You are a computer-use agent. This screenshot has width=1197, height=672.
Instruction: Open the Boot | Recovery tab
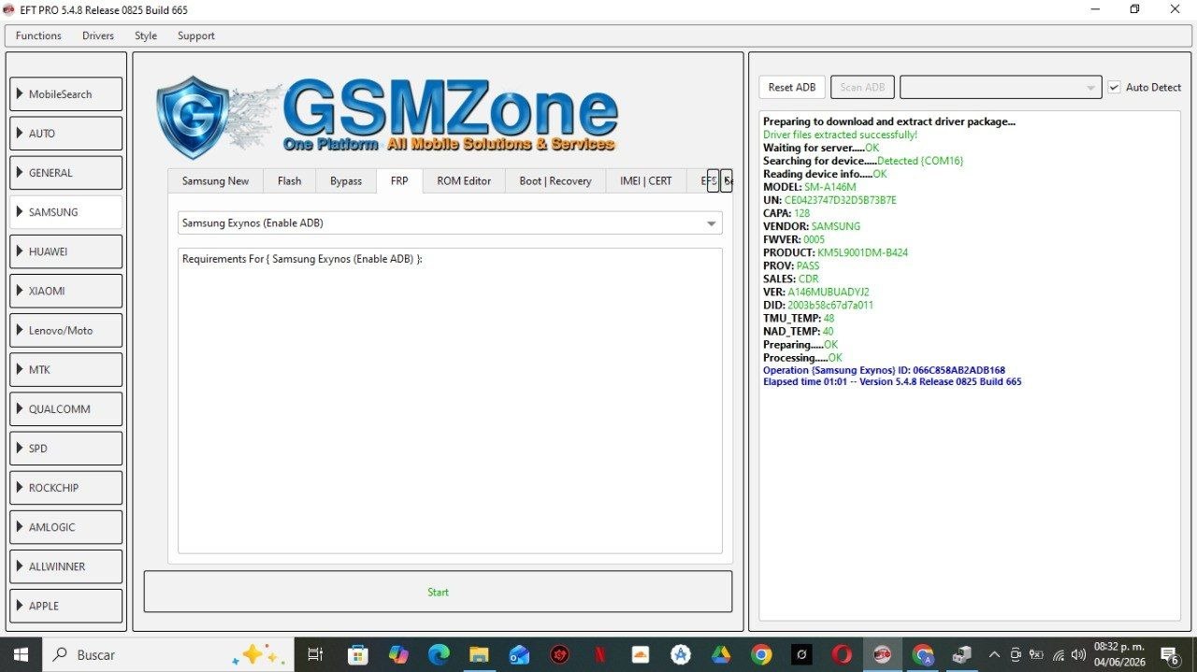[x=555, y=181]
